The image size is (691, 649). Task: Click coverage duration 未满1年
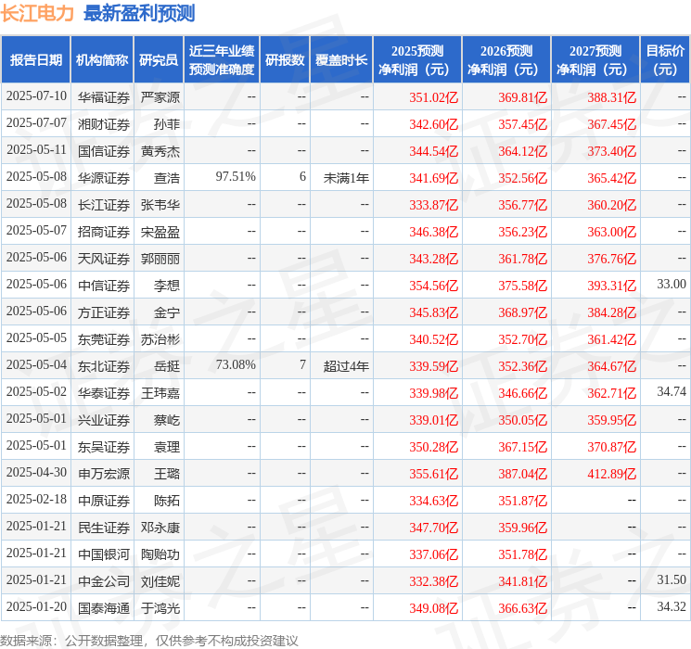tap(346, 178)
